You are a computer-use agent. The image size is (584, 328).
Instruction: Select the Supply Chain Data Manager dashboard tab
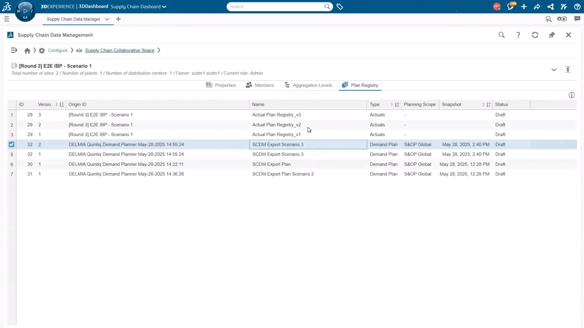(74, 19)
